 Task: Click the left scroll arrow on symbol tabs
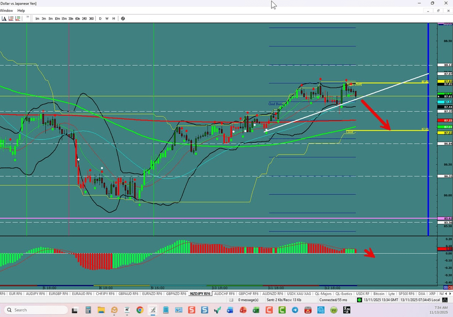coord(447,293)
